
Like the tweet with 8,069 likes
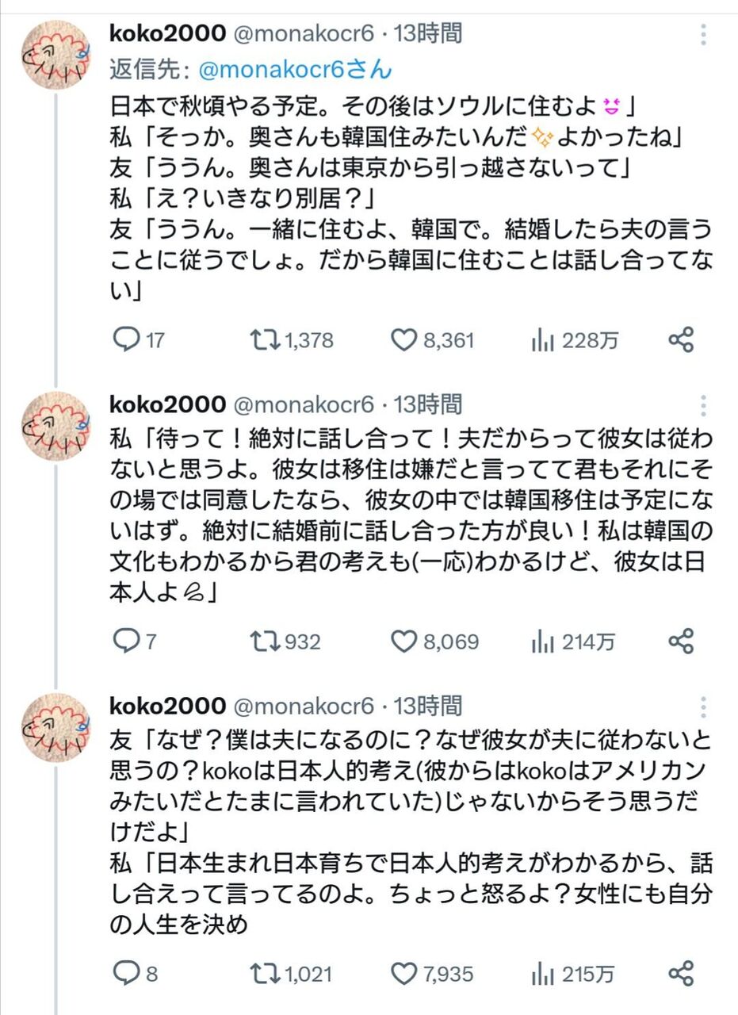click(404, 641)
